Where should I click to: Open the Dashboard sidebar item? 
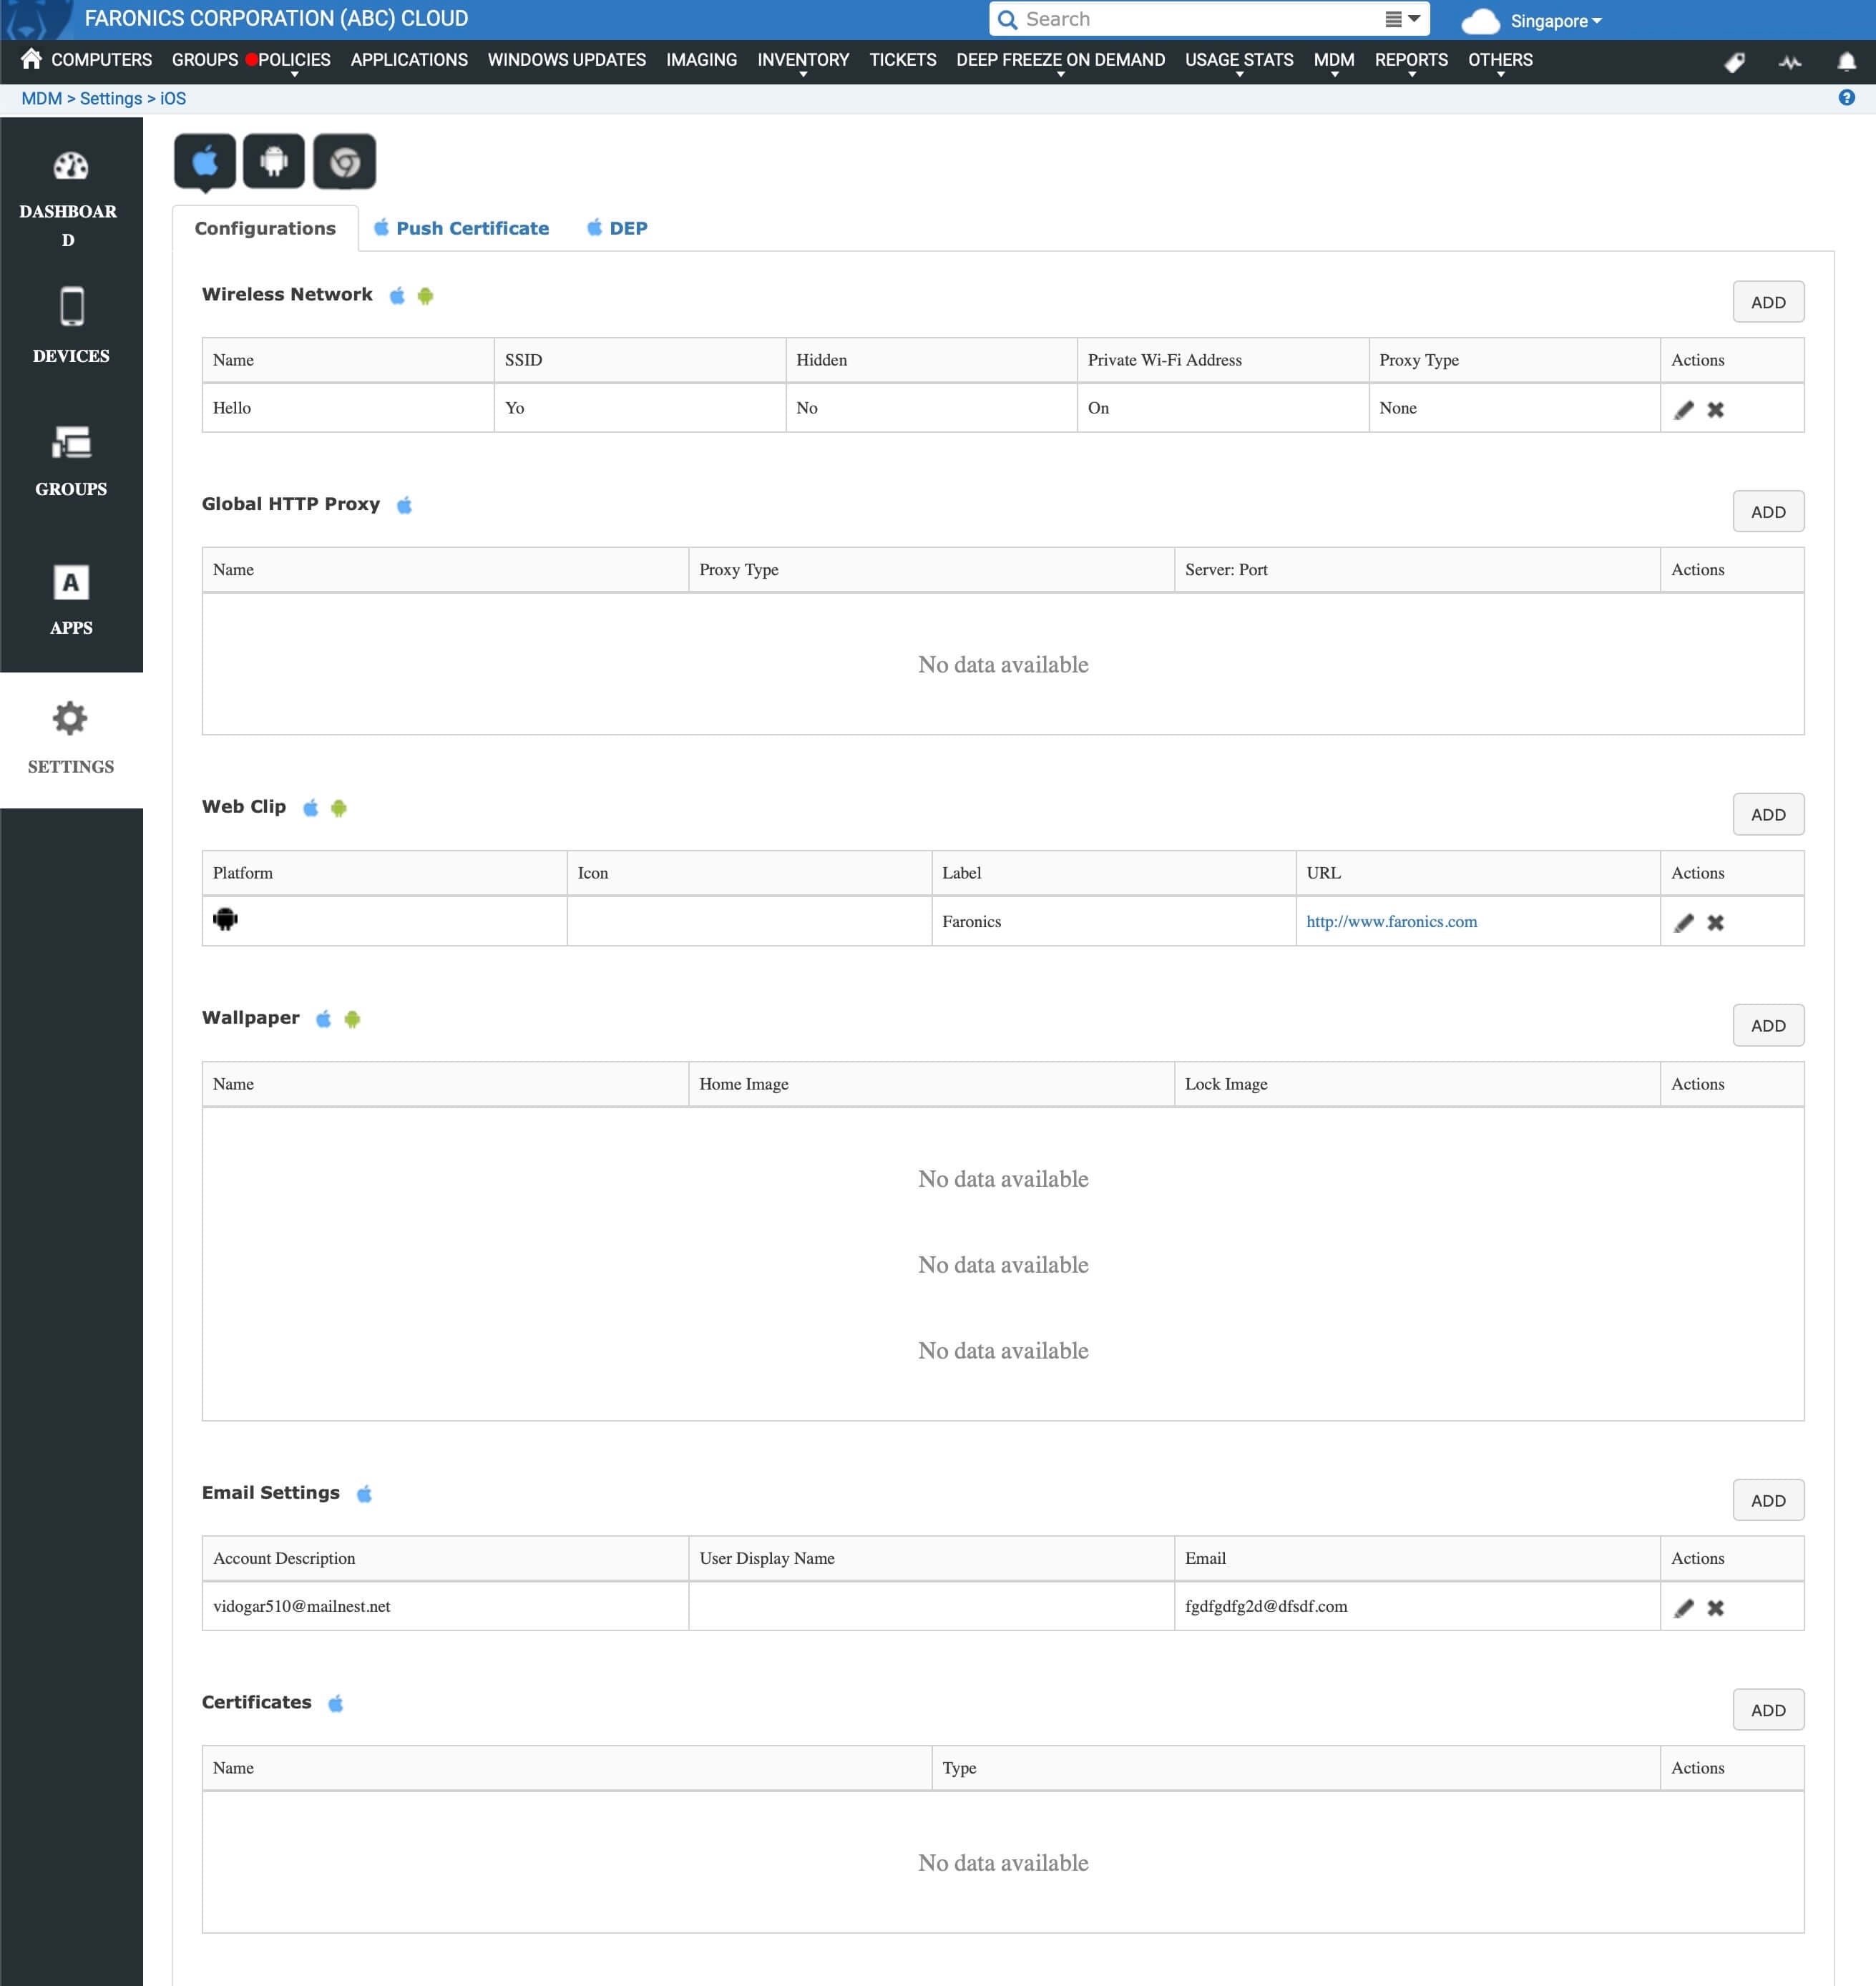[x=71, y=197]
